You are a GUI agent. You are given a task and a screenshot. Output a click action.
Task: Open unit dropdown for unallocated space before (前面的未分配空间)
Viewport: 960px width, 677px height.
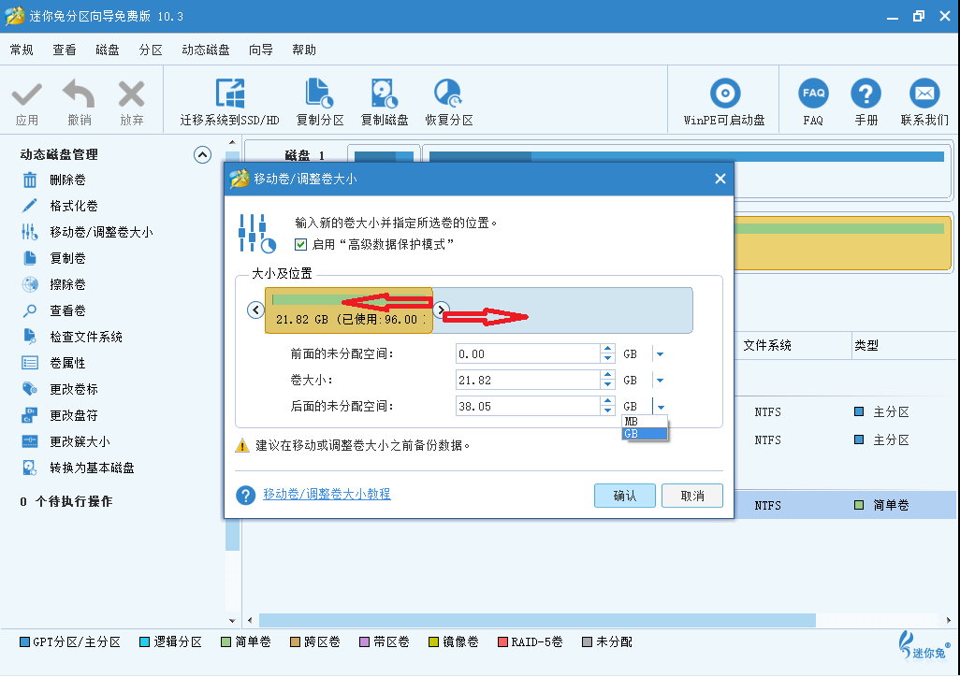(660, 353)
